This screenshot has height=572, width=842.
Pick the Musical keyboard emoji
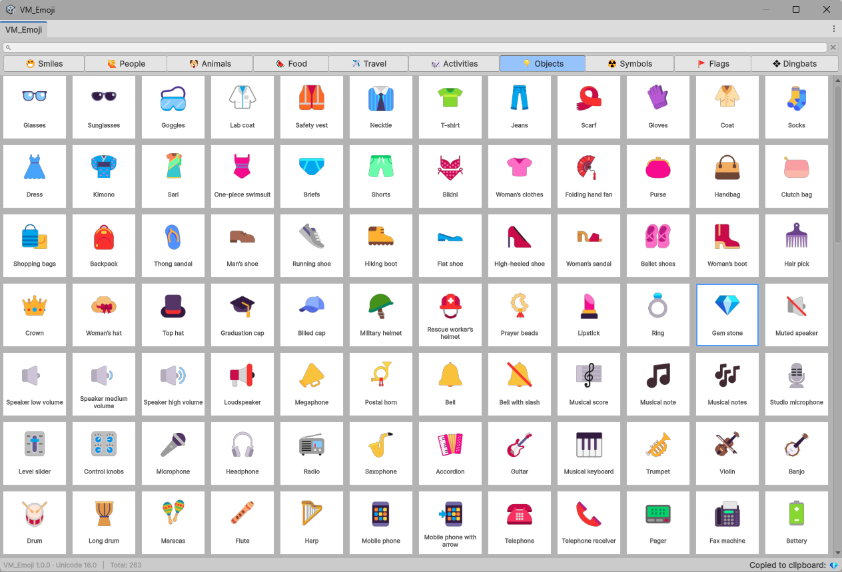[589, 453]
